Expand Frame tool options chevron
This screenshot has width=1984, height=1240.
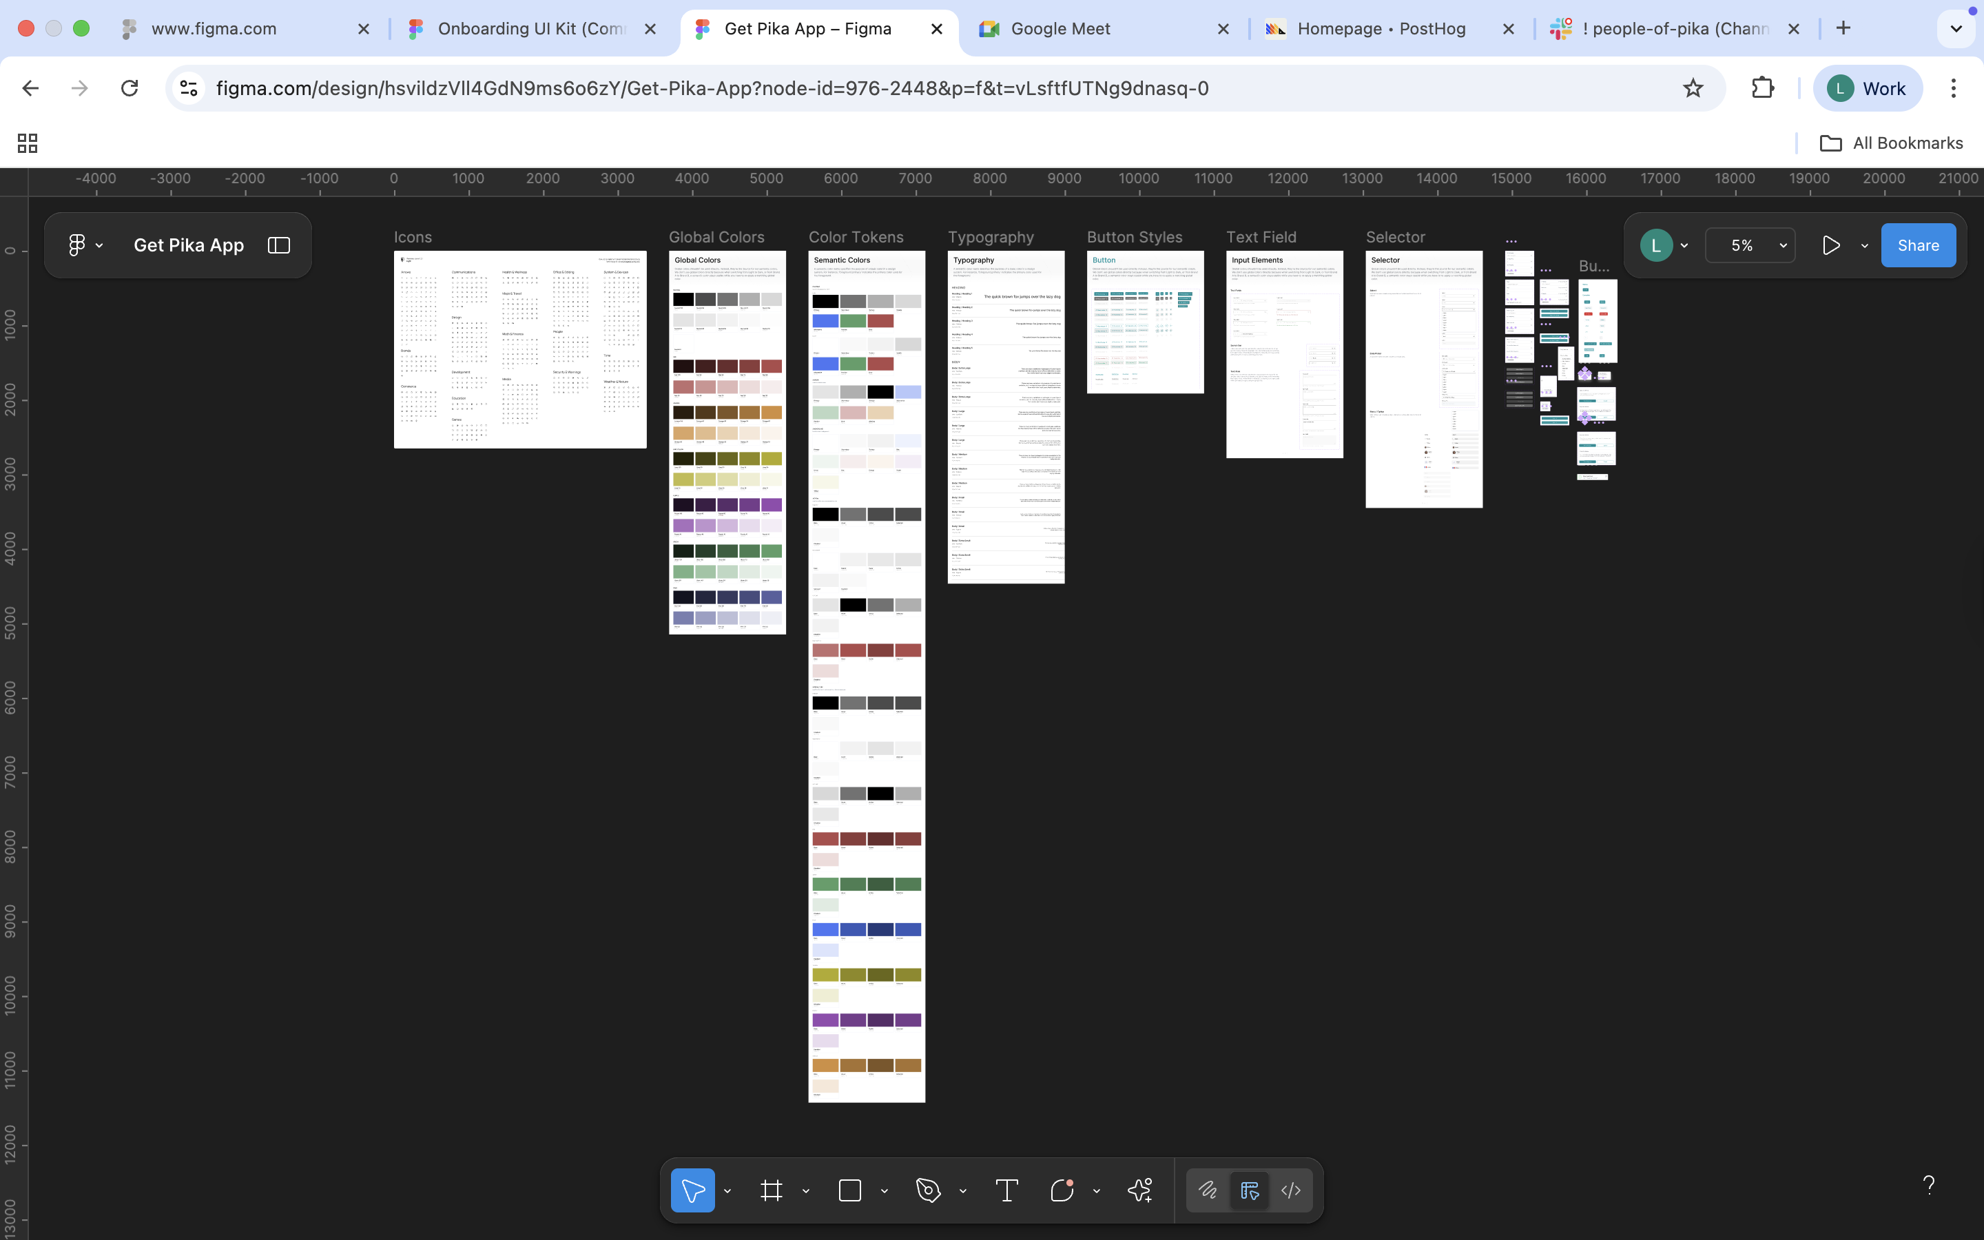[x=805, y=1191]
